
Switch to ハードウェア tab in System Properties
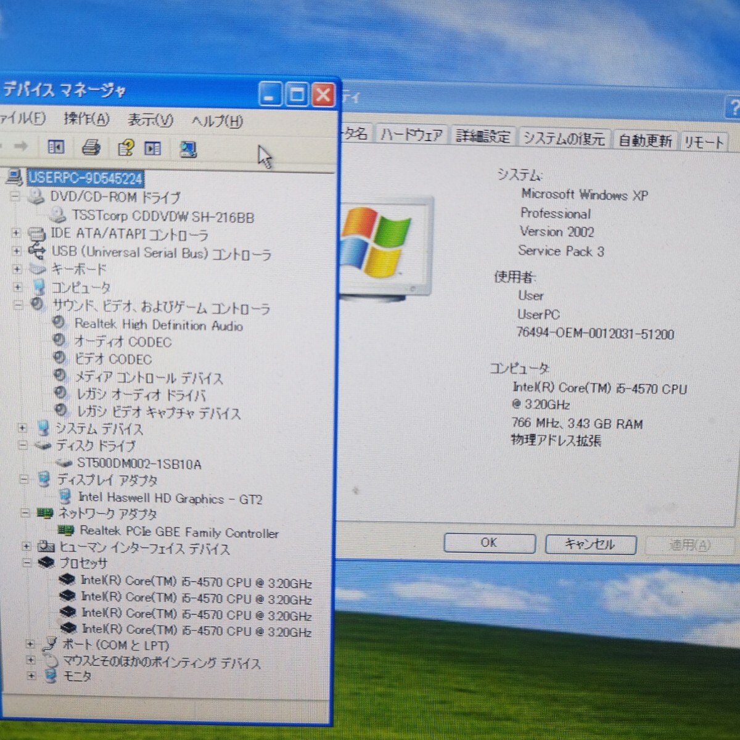click(x=411, y=134)
